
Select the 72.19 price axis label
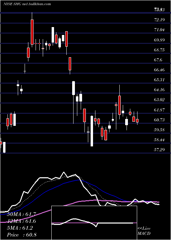159,20
